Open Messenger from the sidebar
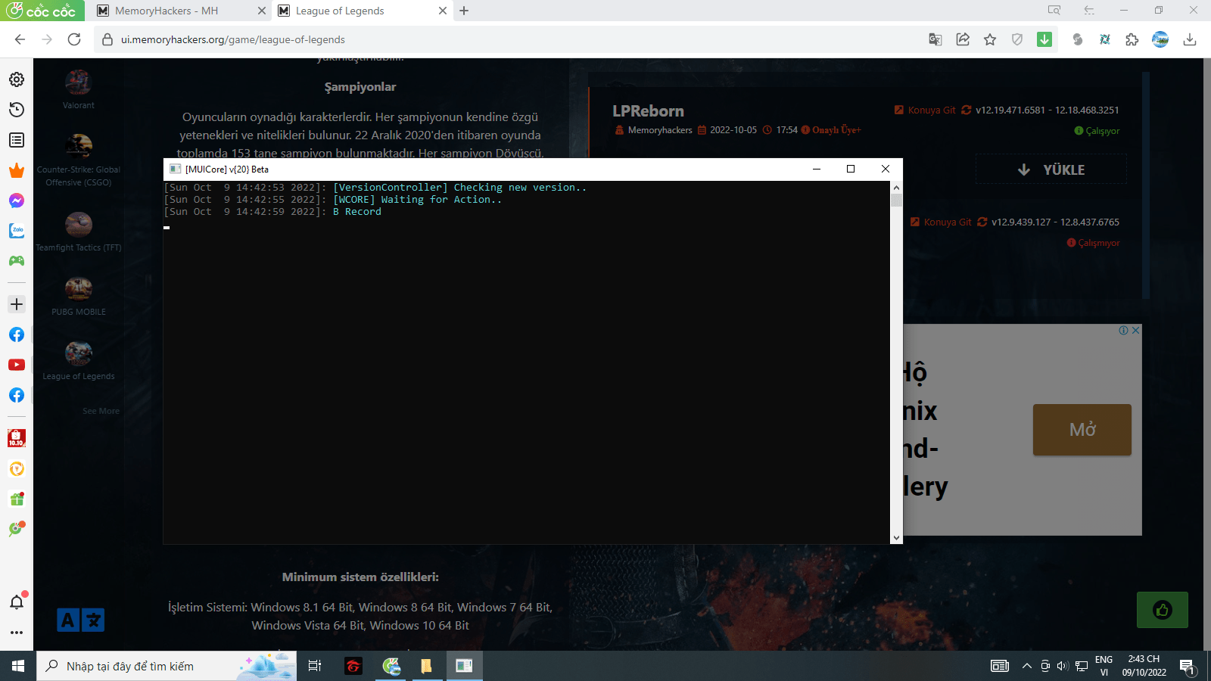This screenshot has height=681, width=1211. click(17, 201)
